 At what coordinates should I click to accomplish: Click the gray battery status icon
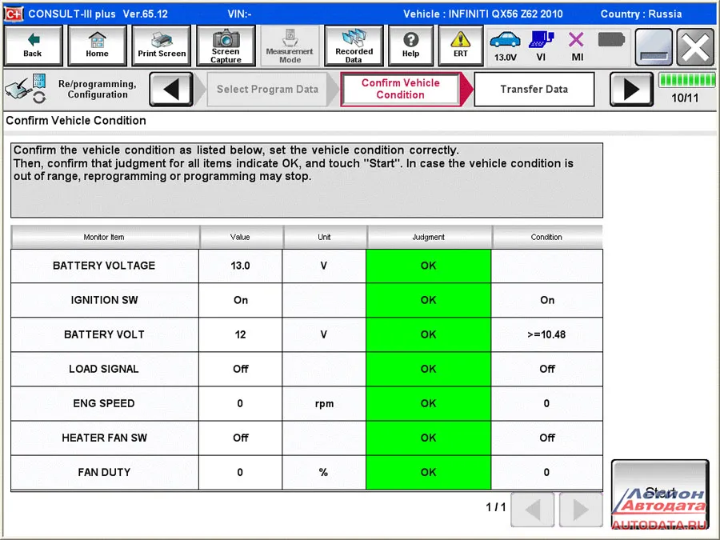coord(611,40)
